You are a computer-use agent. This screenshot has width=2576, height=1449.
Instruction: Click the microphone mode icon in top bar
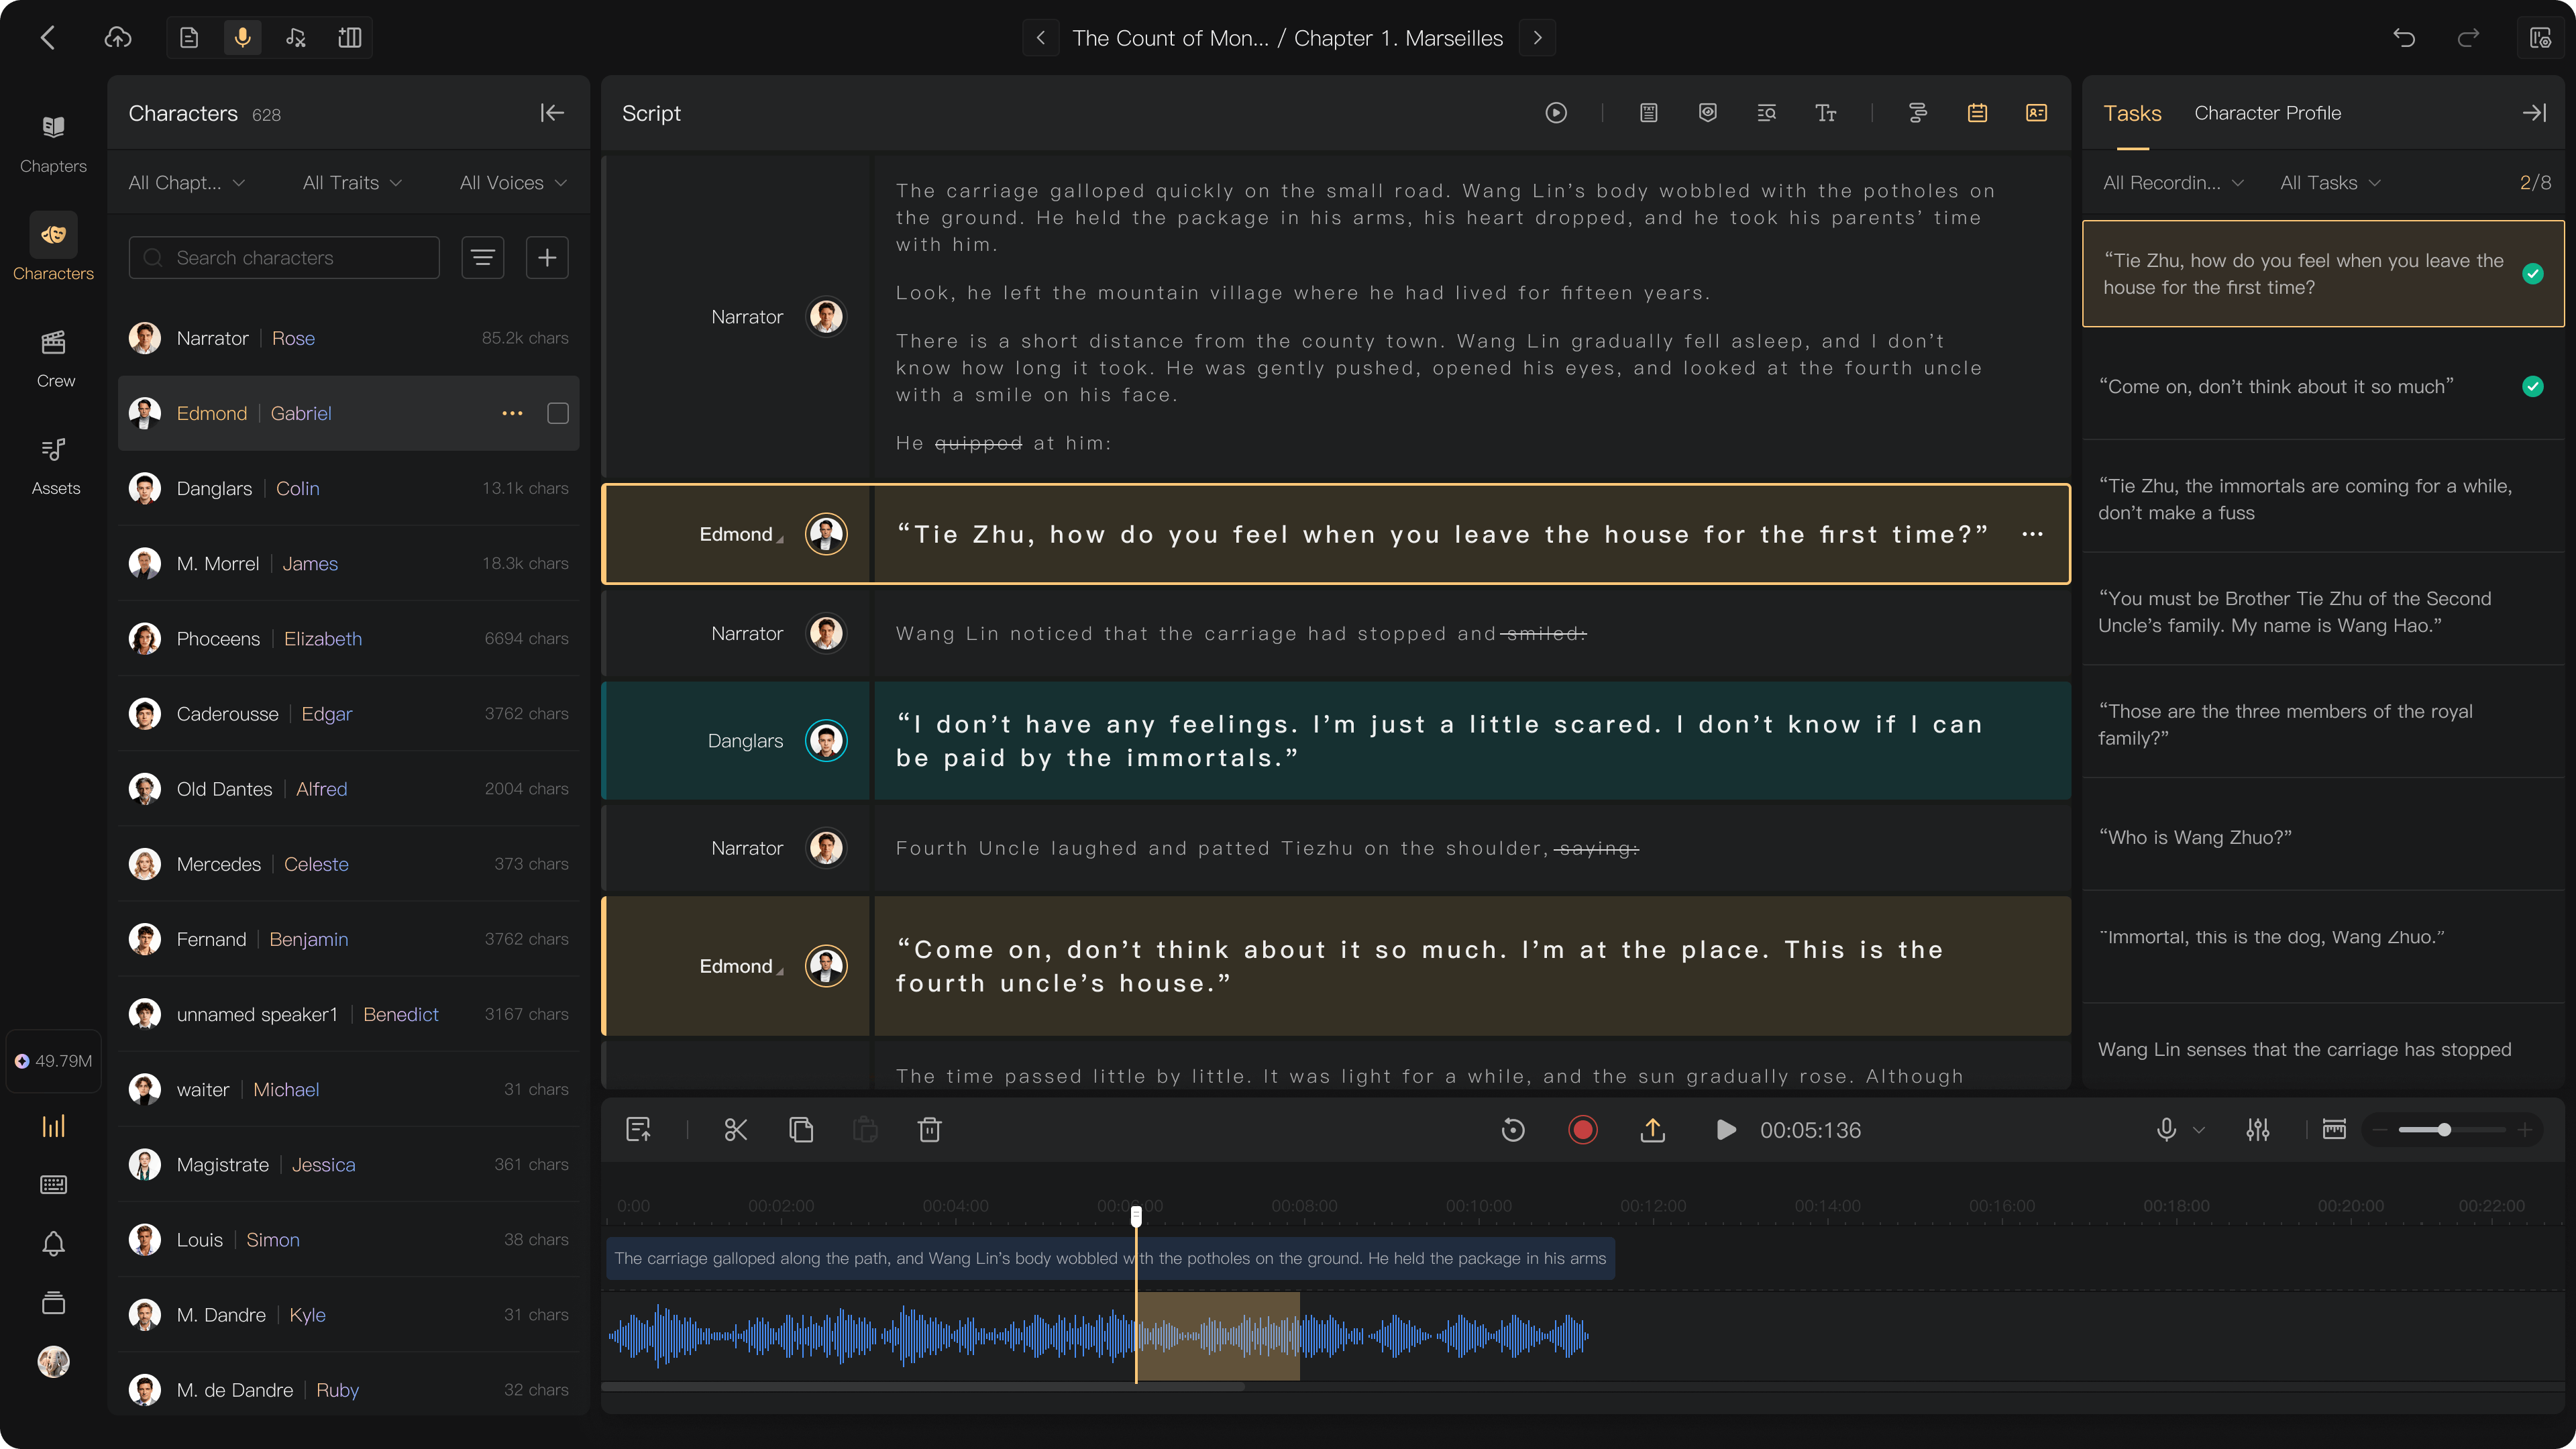click(x=242, y=38)
